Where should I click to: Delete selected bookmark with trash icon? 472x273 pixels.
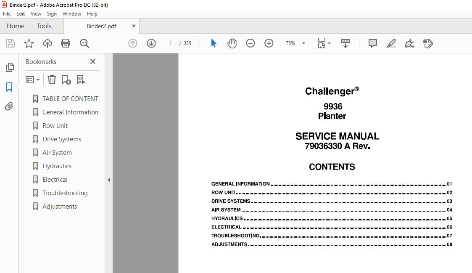coord(52,80)
